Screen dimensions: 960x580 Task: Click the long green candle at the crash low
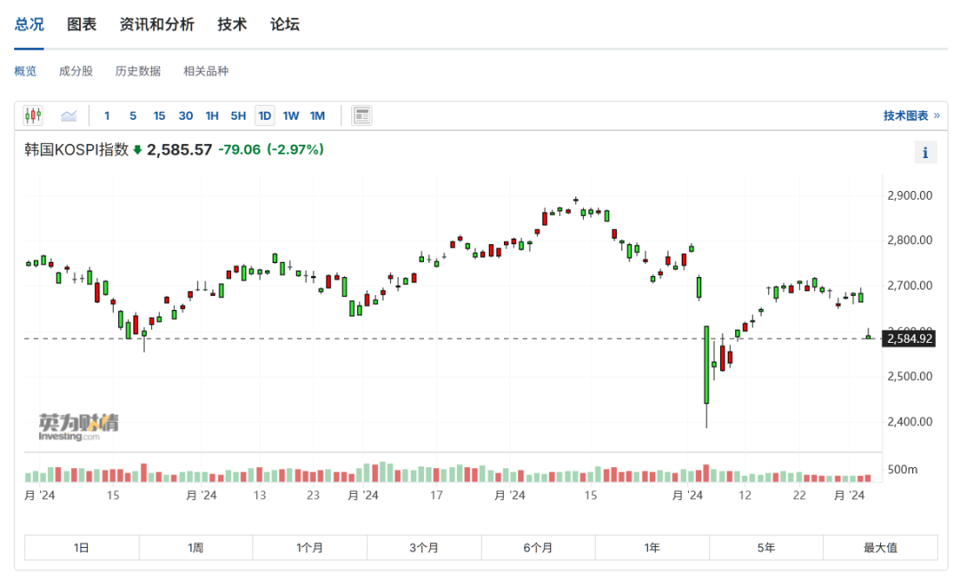tap(707, 365)
